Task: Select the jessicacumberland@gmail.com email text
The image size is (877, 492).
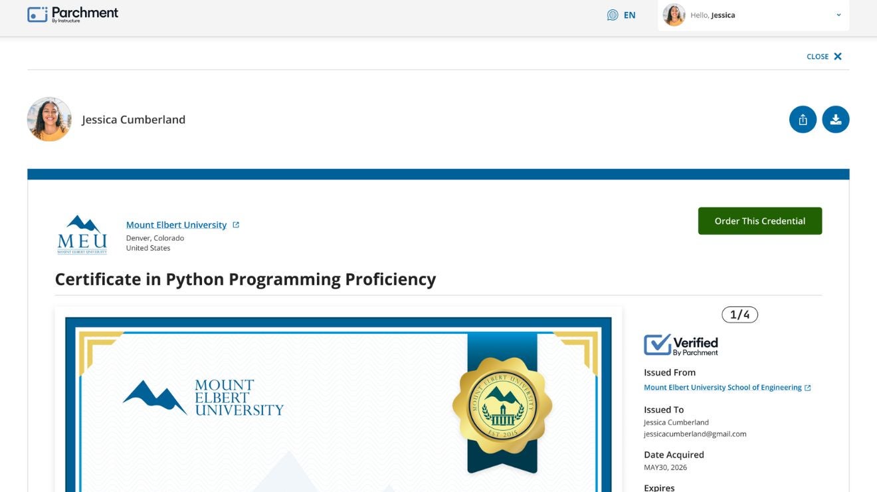Action: pyautogui.click(x=695, y=434)
